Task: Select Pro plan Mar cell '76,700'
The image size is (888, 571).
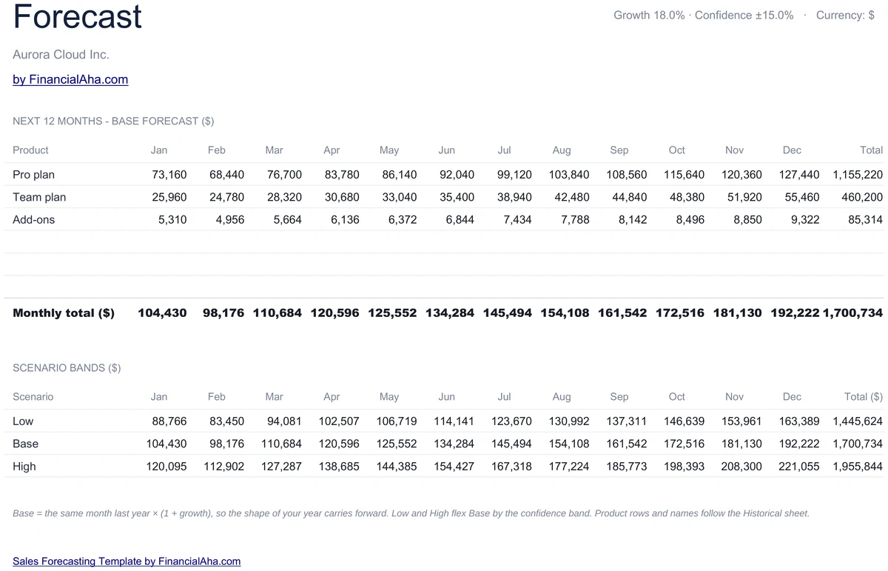Action: [284, 175]
